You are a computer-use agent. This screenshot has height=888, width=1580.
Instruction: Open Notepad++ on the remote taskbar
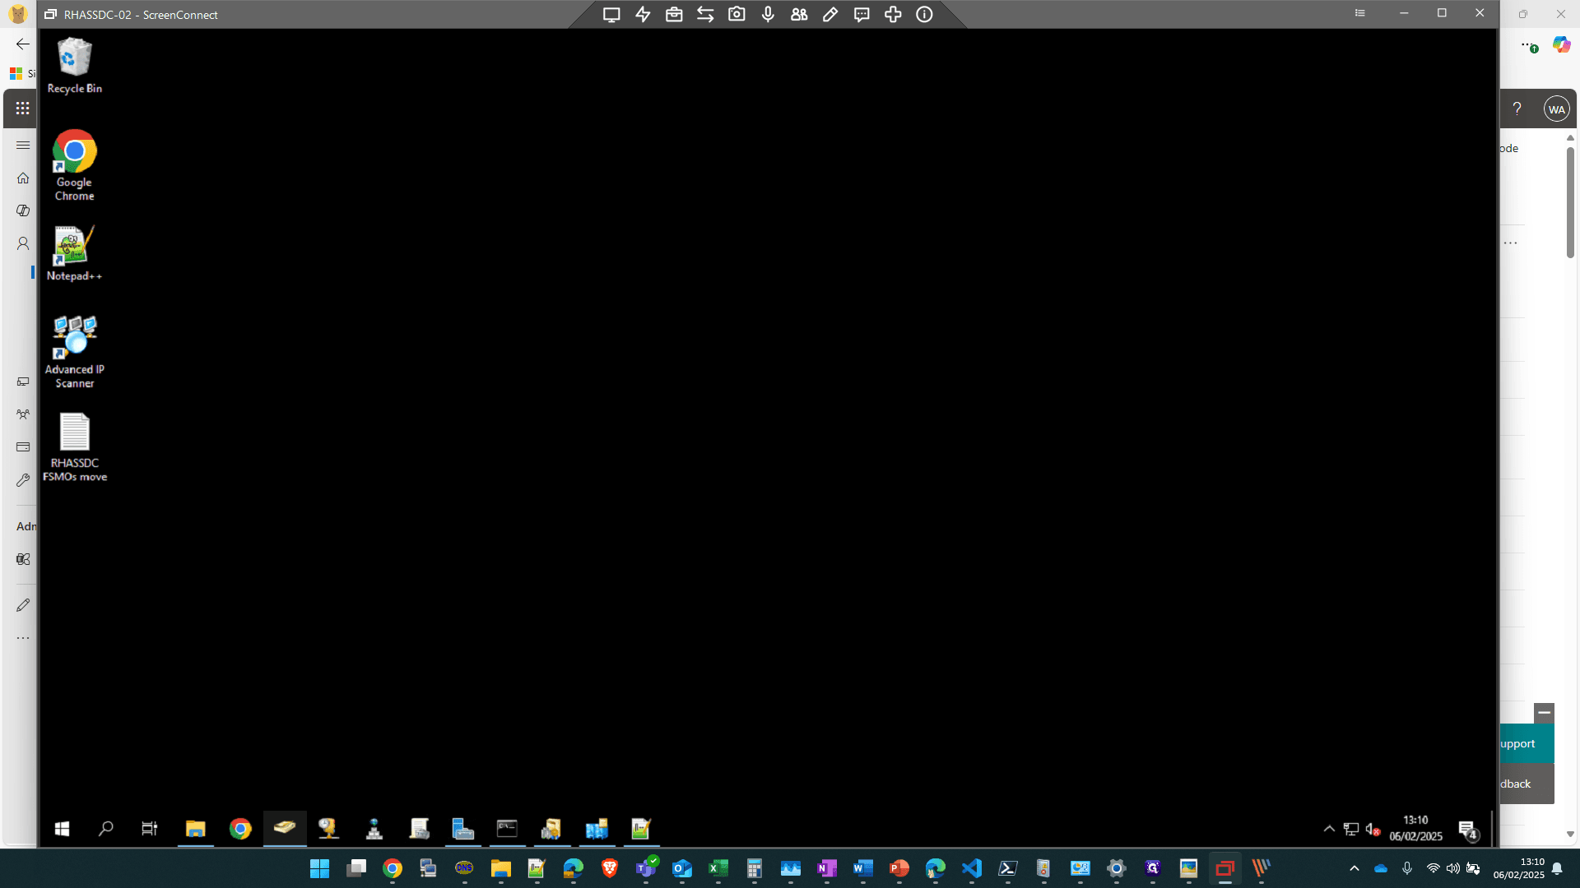(x=640, y=829)
